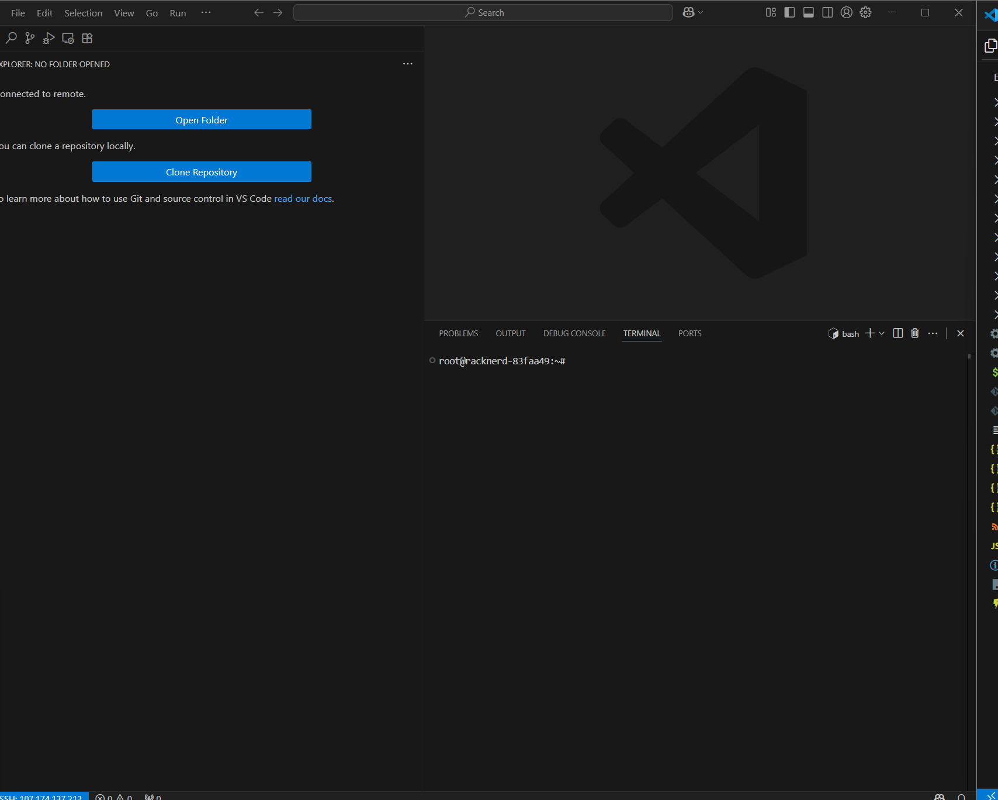Open the Accounts profile icon

(x=847, y=13)
